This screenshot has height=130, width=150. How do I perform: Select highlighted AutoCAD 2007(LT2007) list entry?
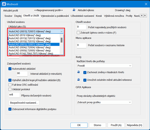point(34,44)
